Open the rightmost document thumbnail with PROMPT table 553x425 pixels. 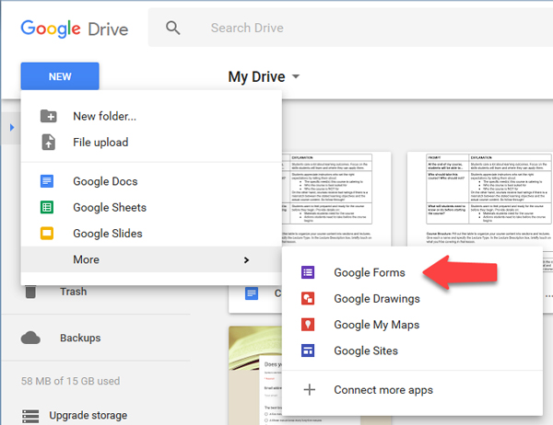(480, 199)
